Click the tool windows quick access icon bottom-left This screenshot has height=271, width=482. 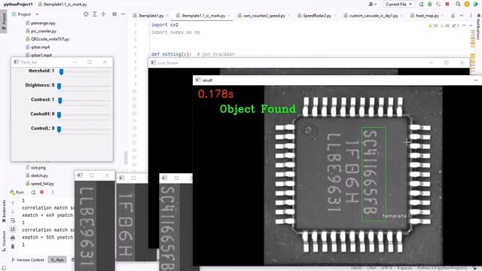(3, 268)
